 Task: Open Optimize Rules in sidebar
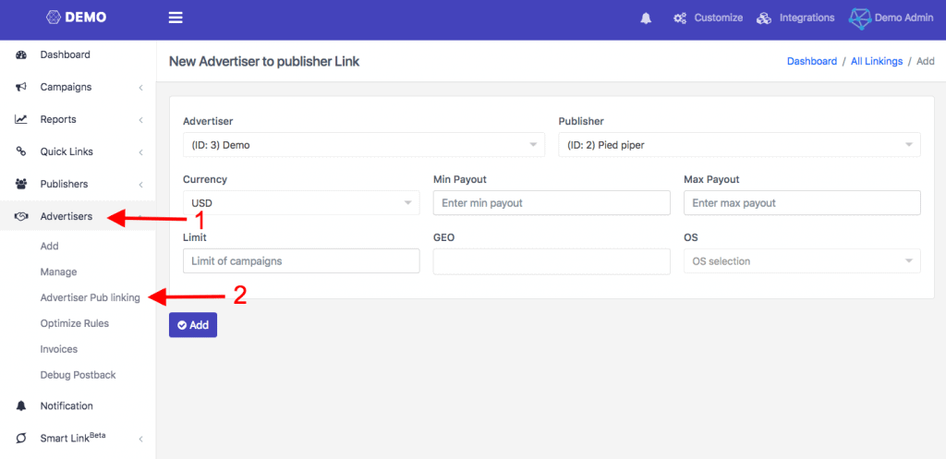click(74, 324)
